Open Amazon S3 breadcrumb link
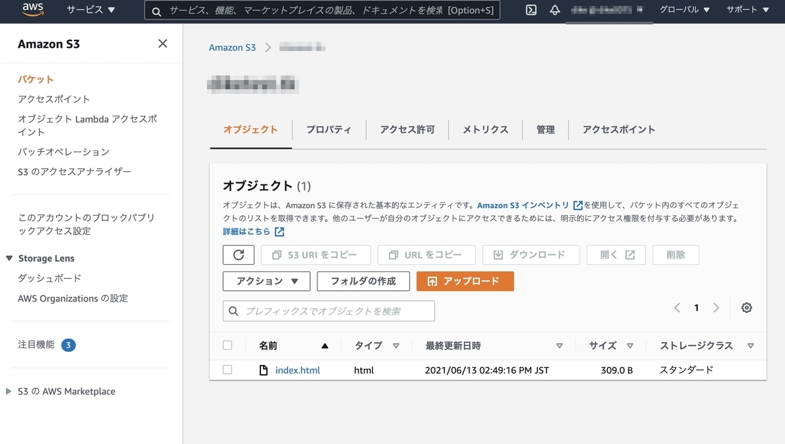The image size is (785, 444). (232, 48)
